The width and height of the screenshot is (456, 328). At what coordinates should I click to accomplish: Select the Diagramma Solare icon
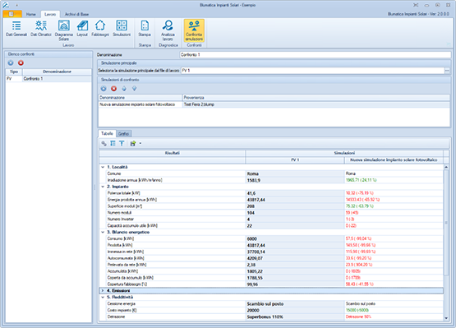[x=64, y=30]
